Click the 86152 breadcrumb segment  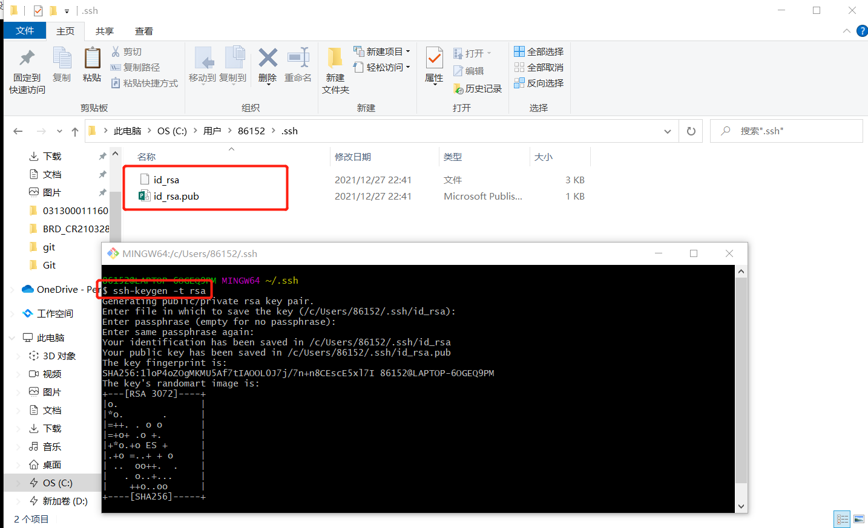[x=251, y=131]
